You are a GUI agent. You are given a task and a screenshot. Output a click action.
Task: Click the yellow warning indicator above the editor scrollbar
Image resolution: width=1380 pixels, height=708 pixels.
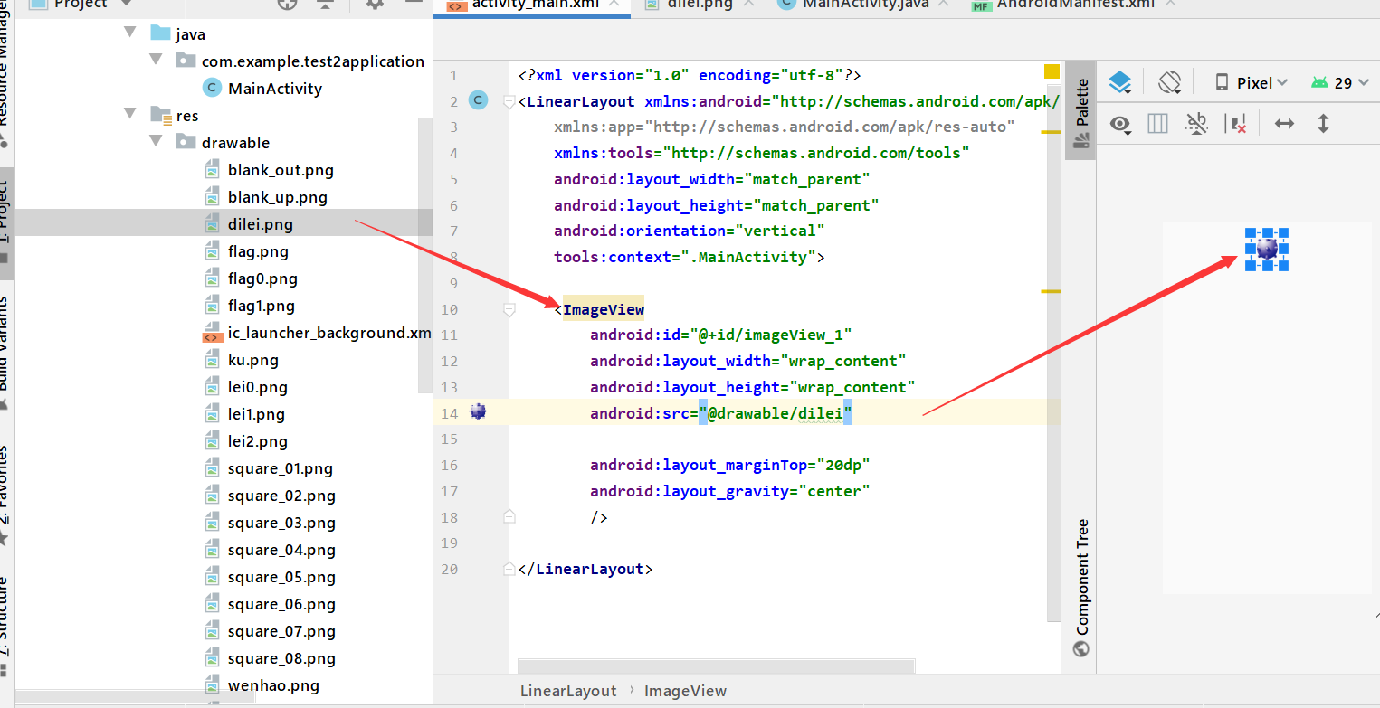(1052, 71)
